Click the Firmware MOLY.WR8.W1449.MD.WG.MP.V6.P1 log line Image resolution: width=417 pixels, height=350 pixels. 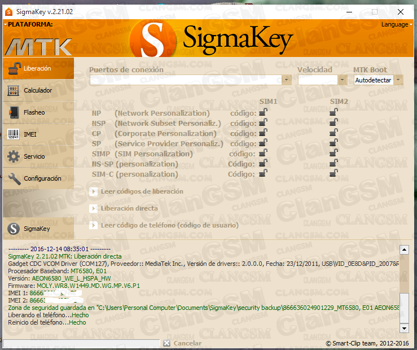(x=74, y=286)
